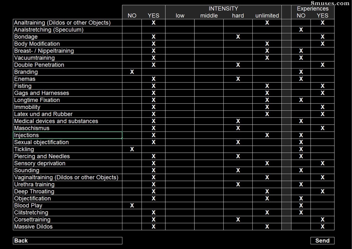Select 'Medical devices and substances' row label
The height and width of the screenshot is (249, 352).
tap(56, 121)
